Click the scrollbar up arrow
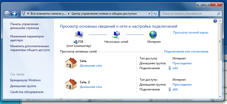Image resolution: width=227 pixels, height=104 pixels. [220, 21]
